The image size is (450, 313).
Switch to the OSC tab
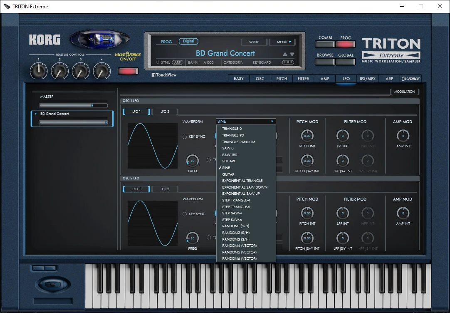260,79
